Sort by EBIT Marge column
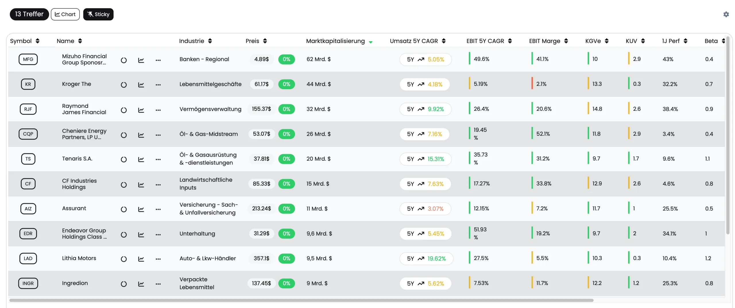Viewport: 735px width, 308px height. tap(548, 41)
